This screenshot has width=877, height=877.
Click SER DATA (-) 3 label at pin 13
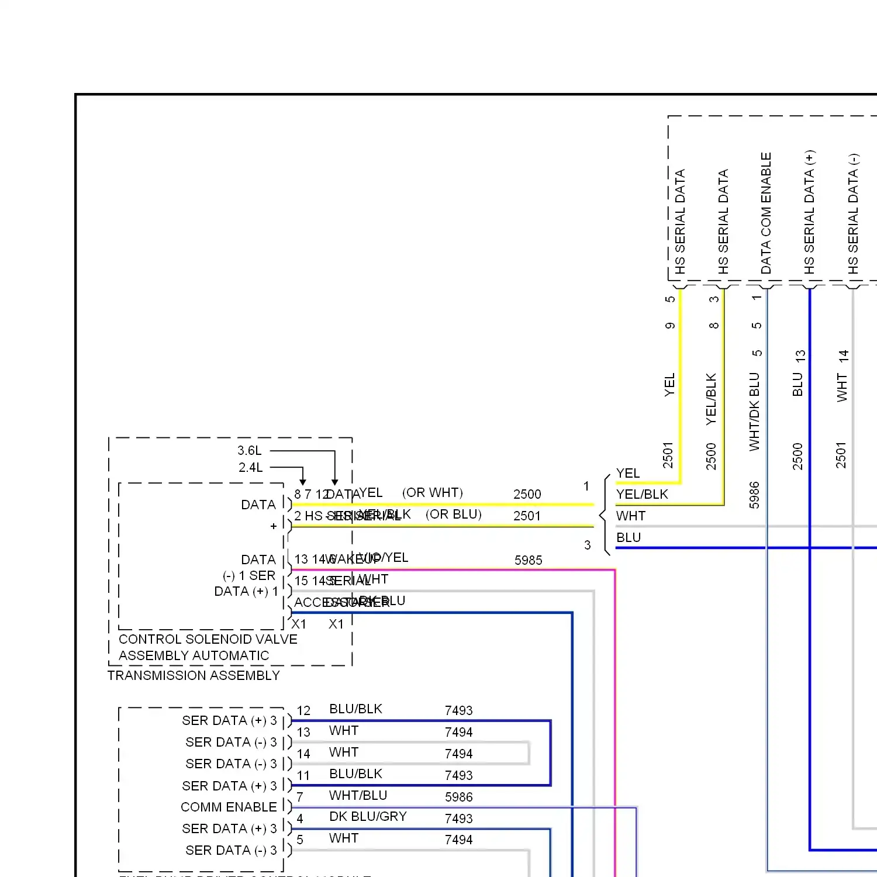(231, 742)
